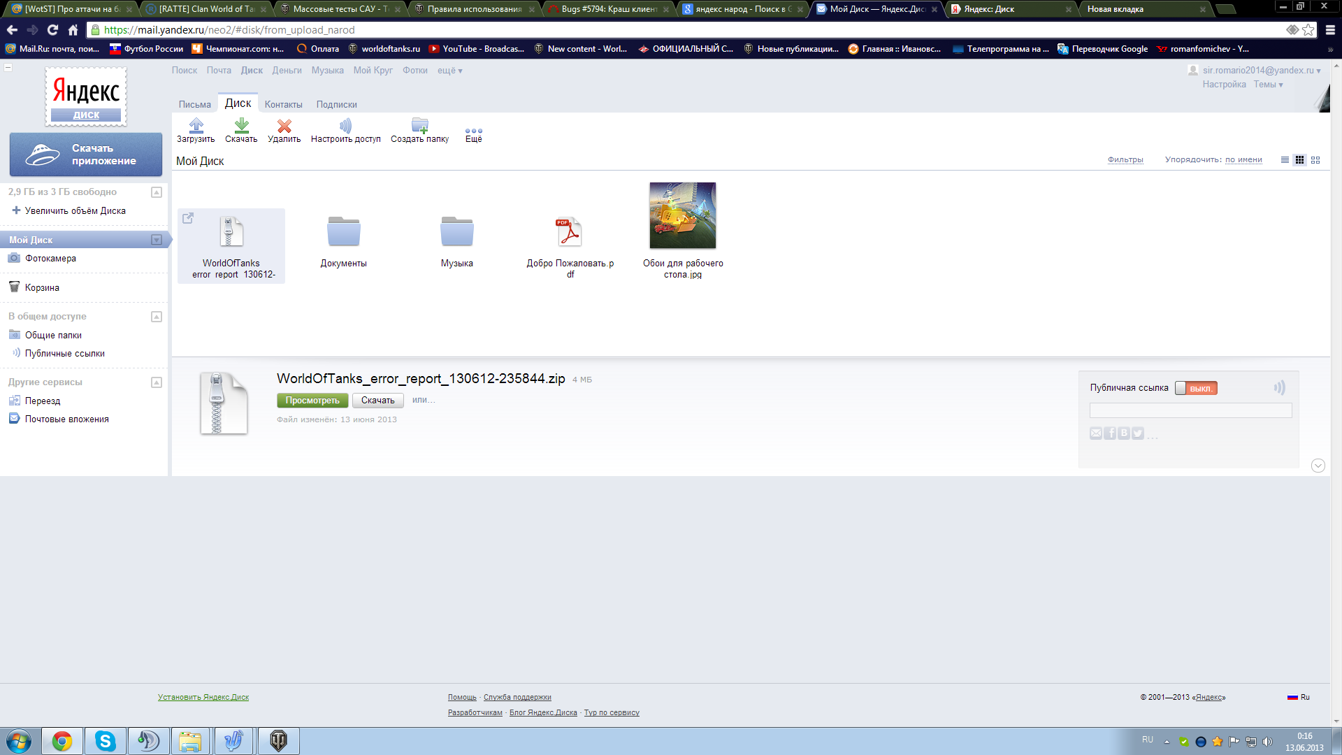
Task: Expand the ещё dropdown in top navigation
Action: [x=449, y=71]
